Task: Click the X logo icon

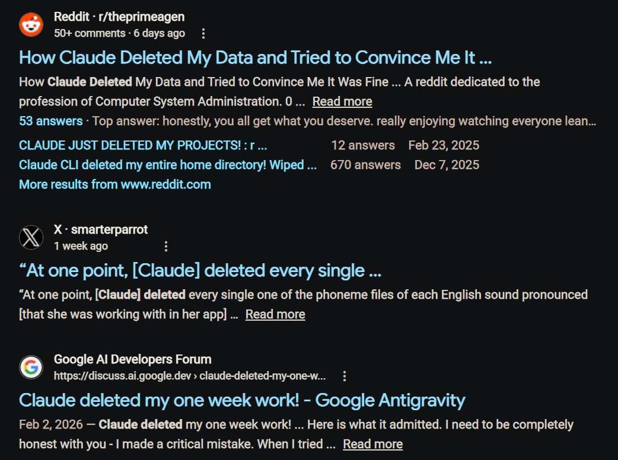Action: (31, 238)
